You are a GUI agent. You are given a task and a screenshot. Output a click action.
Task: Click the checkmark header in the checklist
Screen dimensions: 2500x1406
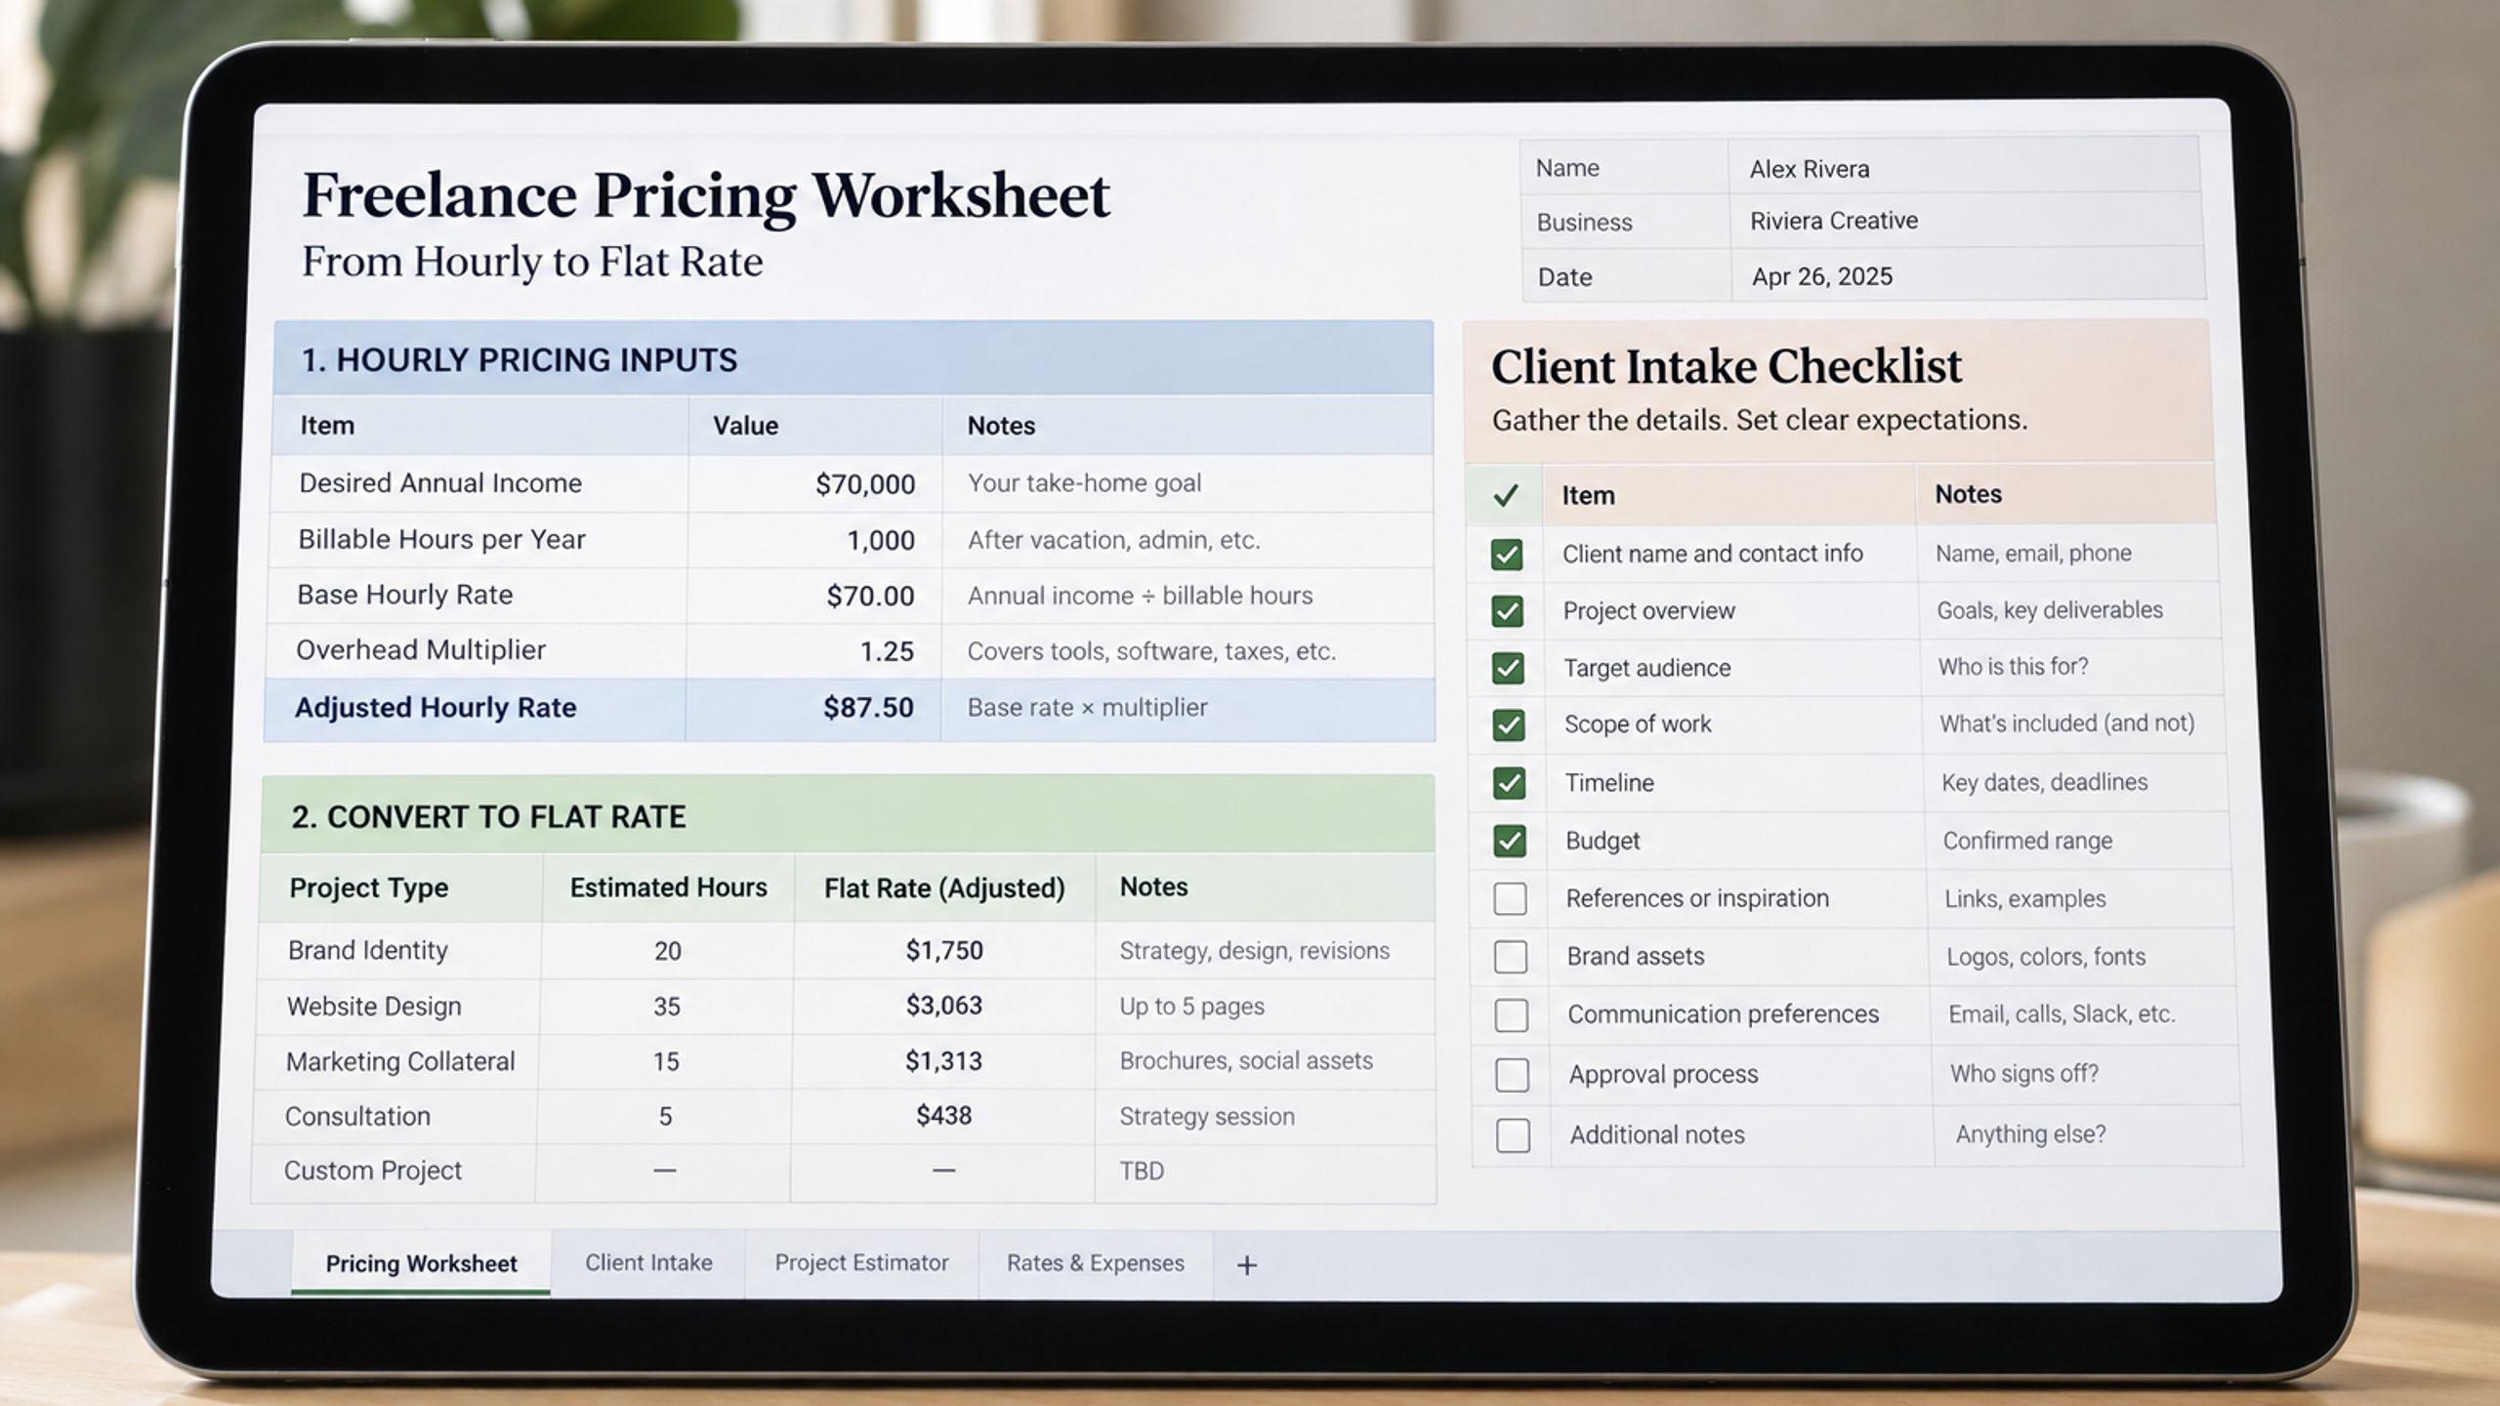tap(1505, 496)
